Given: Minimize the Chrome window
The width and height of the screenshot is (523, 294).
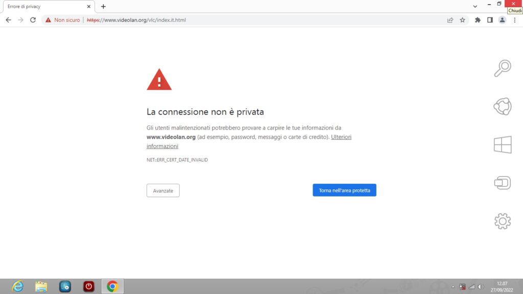Looking at the screenshot, I should [x=489, y=4].
